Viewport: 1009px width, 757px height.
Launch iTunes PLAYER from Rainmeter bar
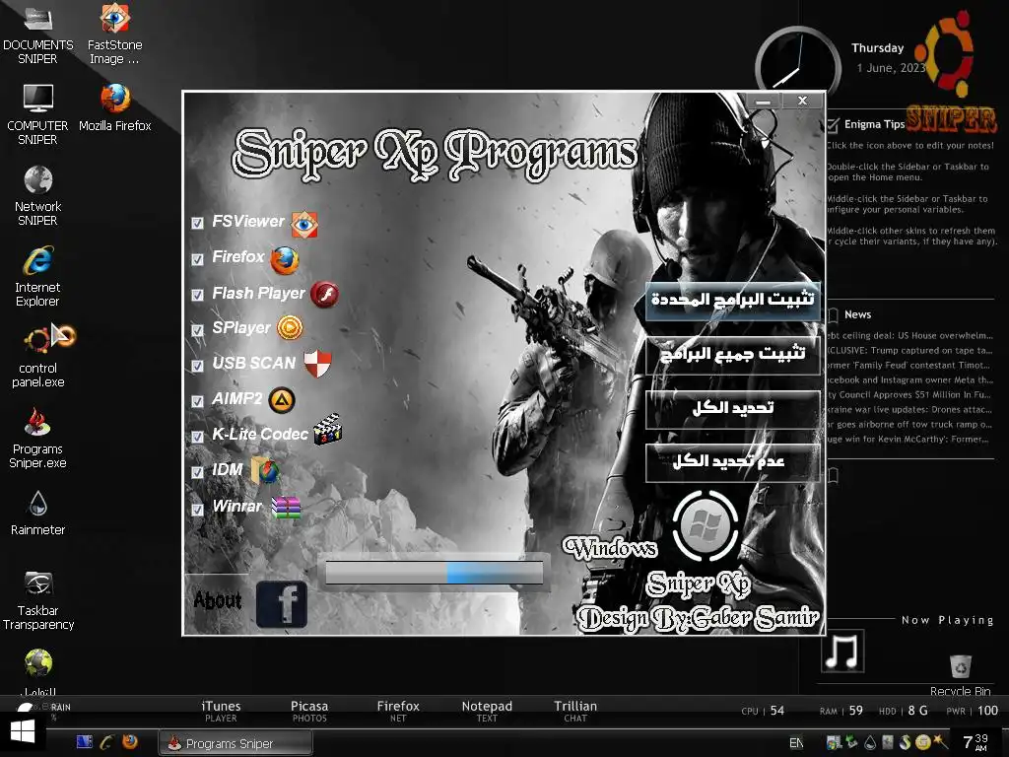point(221,711)
